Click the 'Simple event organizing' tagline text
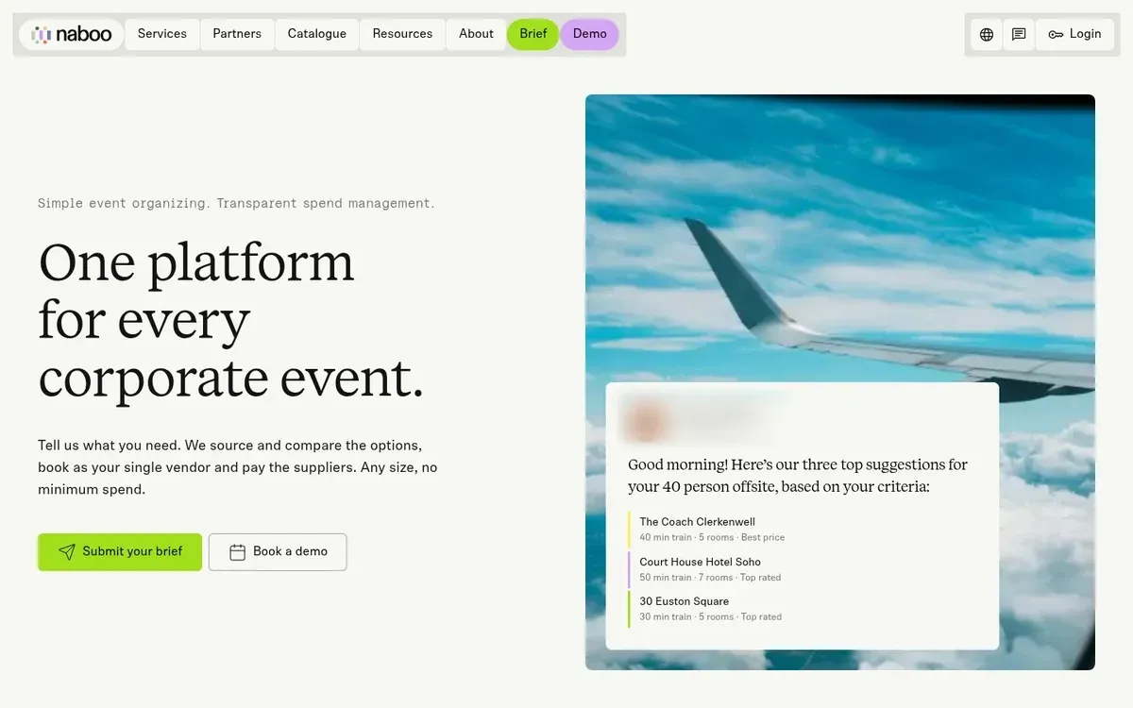 coord(236,203)
